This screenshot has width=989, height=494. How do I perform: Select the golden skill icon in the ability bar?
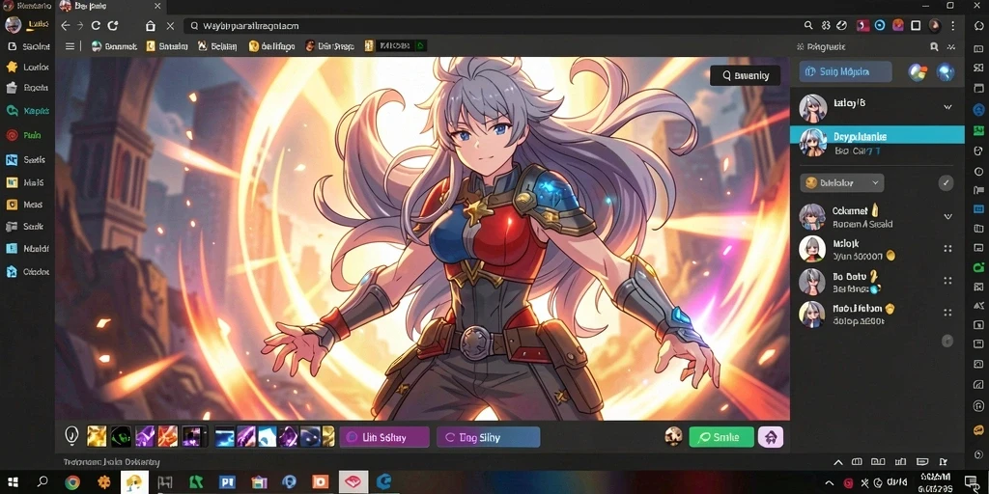point(97,436)
